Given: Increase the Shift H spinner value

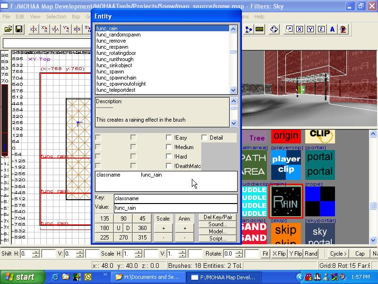Looking at the screenshot, I should [36, 251].
